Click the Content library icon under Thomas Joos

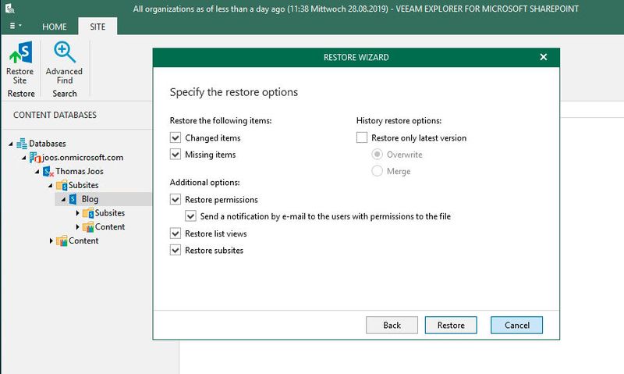[62, 241]
